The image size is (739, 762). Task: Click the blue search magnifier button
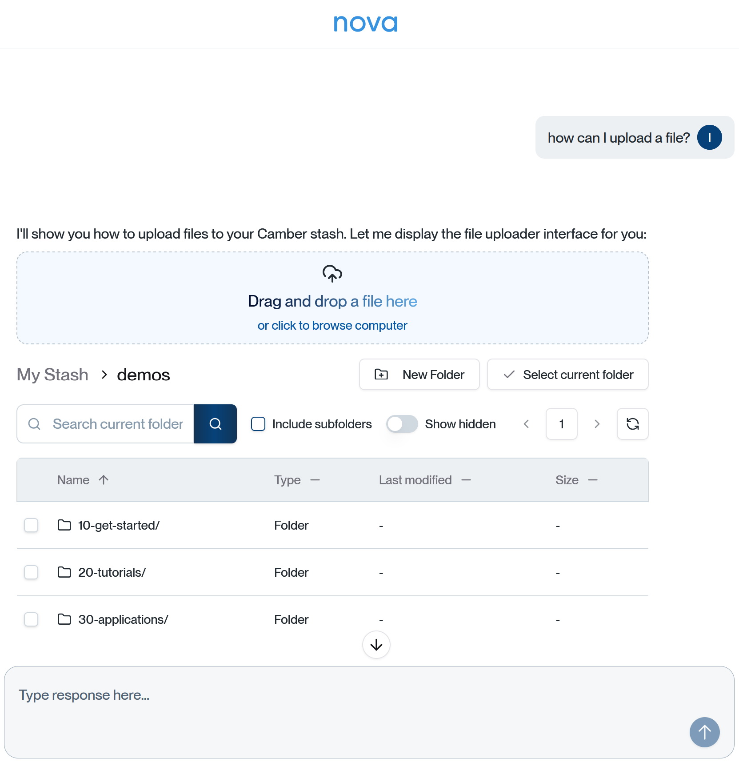coord(216,424)
